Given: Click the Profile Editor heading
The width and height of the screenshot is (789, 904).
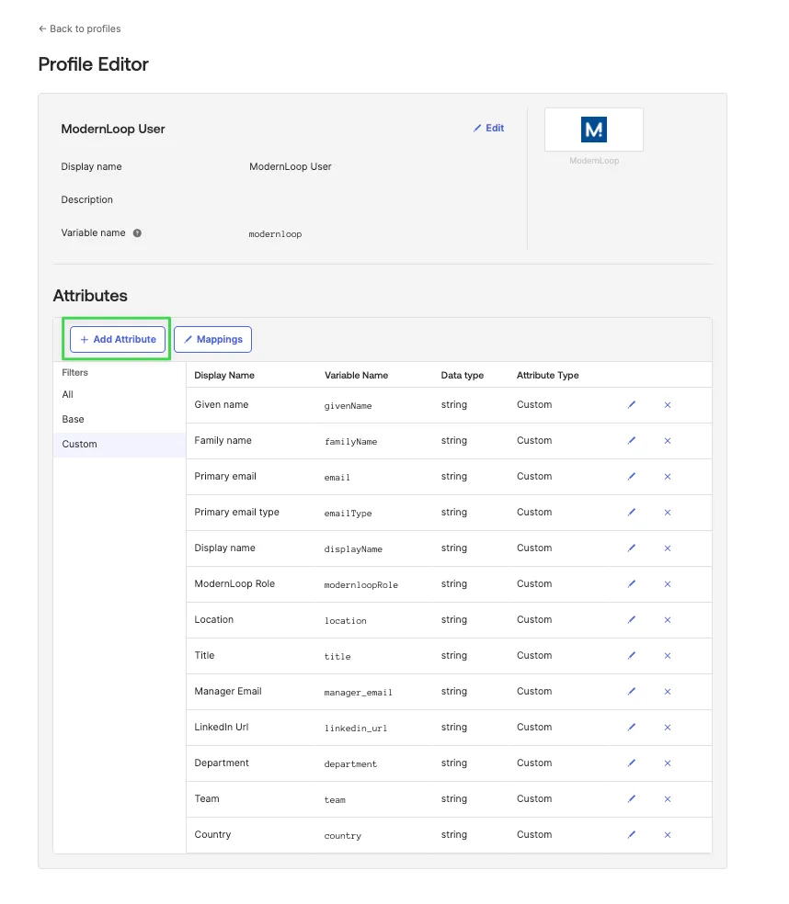Looking at the screenshot, I should tap(94, 64).
